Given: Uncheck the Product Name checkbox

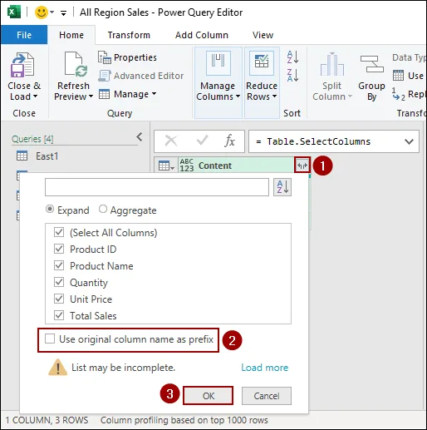Looking at the screenshot, I should coord(59,265).
